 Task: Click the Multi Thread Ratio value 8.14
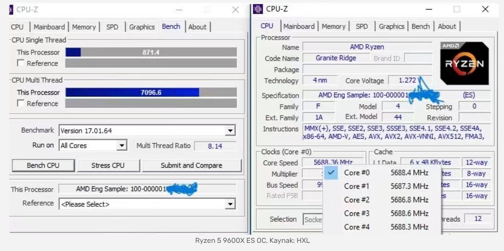215,146
